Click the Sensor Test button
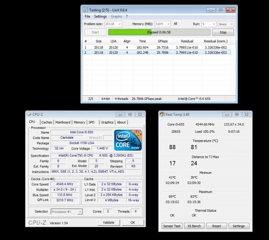The height and width of the screenshot is (240, 269). (172, 226)
